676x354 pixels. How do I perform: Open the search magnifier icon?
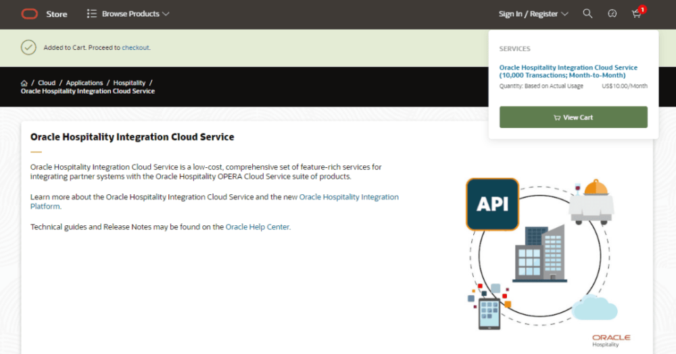coord(587,13)
